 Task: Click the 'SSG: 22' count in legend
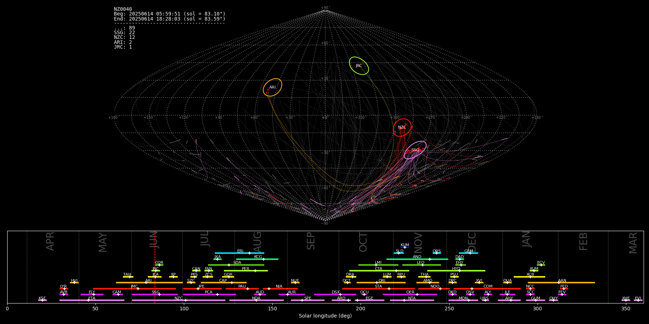tap(124, 33)
